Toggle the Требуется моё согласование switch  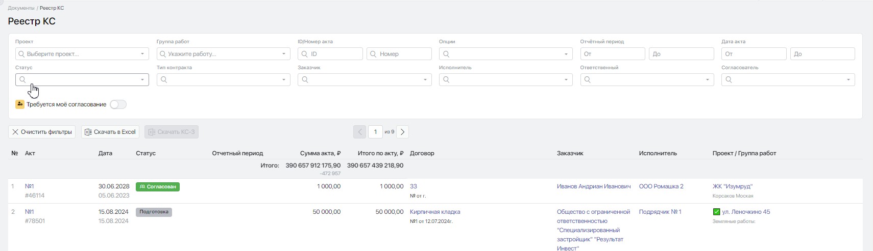point(118,104)
